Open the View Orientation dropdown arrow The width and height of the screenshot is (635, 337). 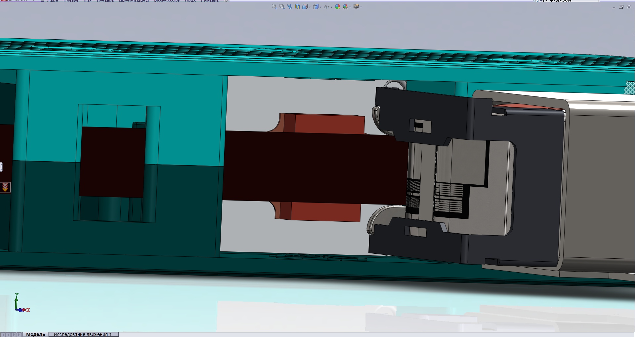point(310,7)
